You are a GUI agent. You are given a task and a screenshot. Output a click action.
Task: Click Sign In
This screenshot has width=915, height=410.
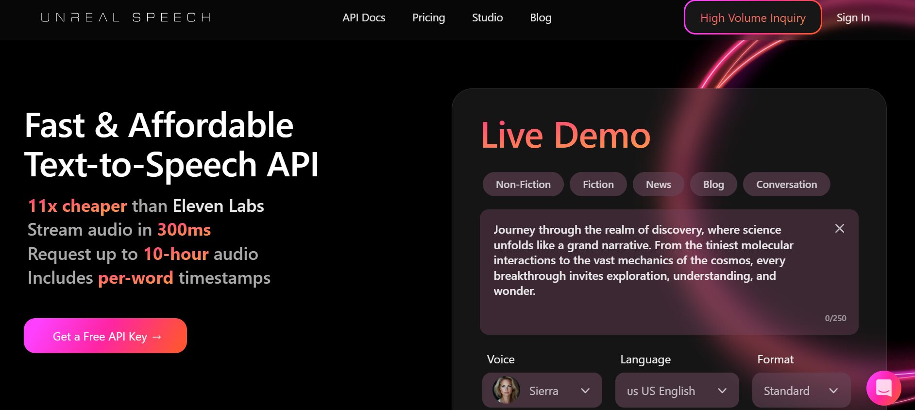pos(853,17)
